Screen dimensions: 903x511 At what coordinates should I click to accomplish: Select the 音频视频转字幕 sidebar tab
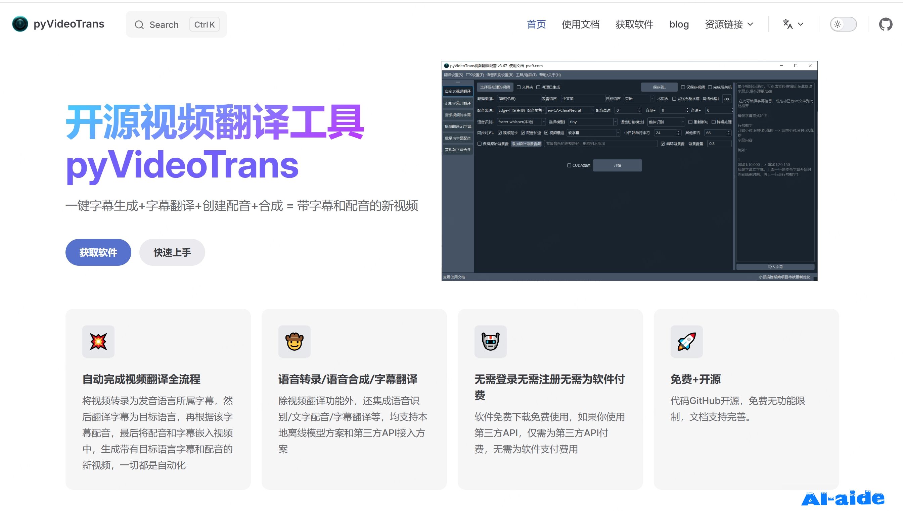click(x=458, y=115)
